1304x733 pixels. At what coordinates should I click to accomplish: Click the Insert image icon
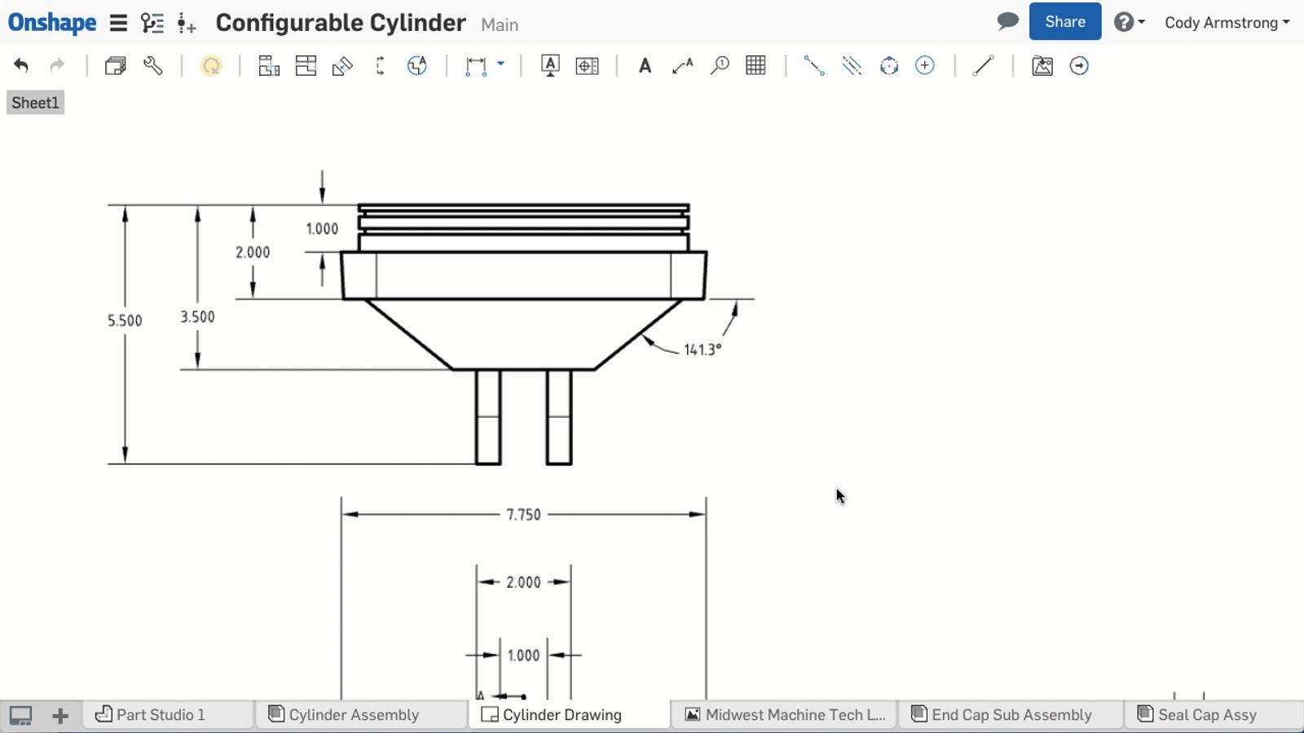pos(1042,66)
